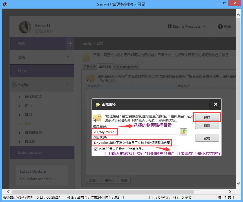Click horizontal scrollbar right arrow
The height and width of the screenshot is (202, 243).
coord(230,192)
